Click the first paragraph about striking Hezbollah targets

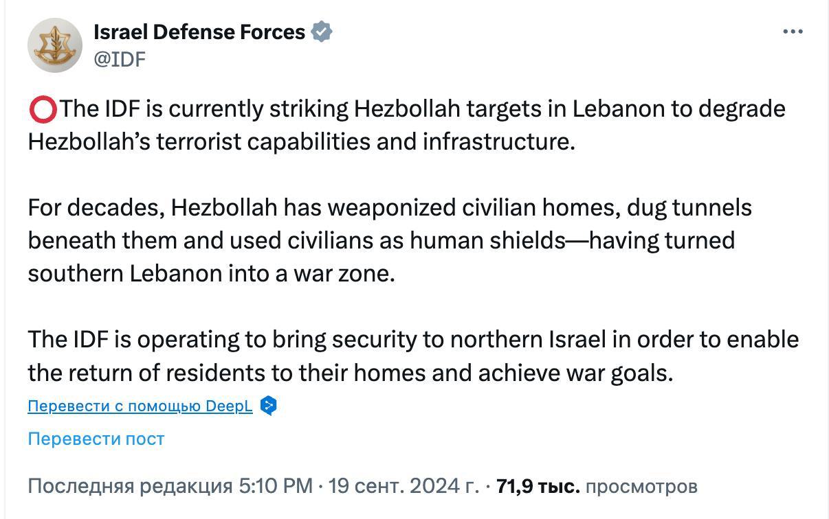(x=406, y=125)
